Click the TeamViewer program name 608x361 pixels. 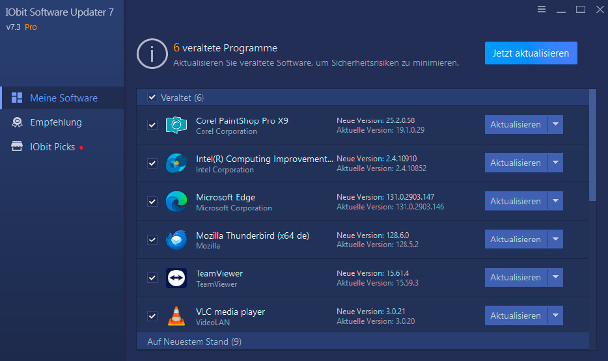pos(219,273)
